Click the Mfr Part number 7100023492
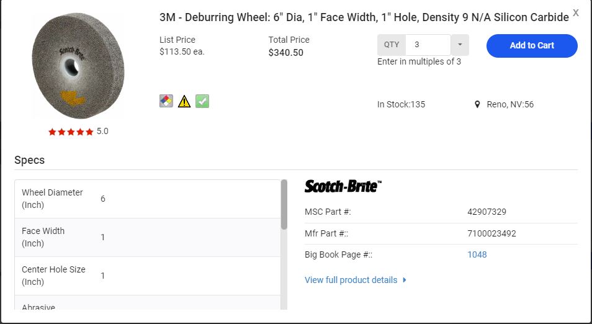Viewport: 592px width, 324px height. (491, 233)
